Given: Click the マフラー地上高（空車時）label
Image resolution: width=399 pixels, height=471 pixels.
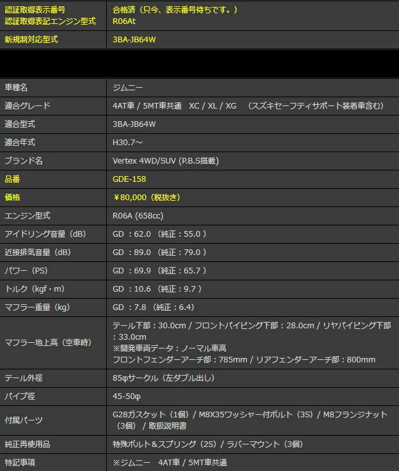Looking at the screenshot, I should 47,342.
